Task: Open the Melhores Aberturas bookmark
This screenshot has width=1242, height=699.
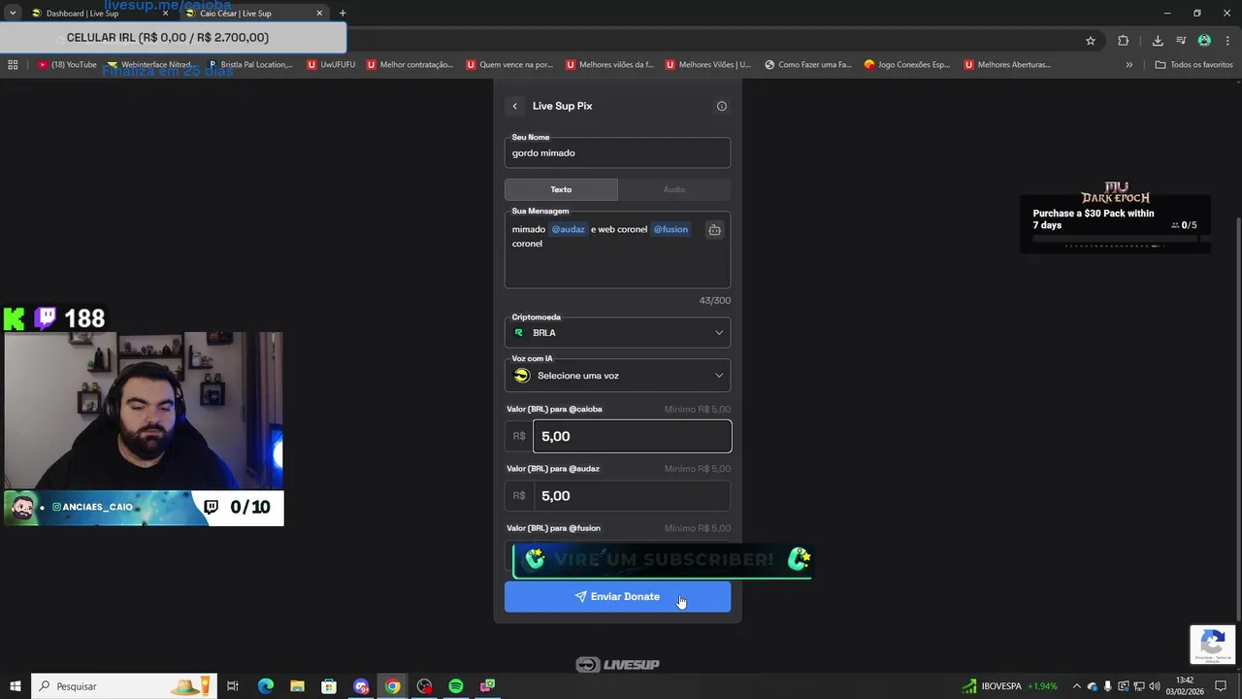Action: tap(1008, 65)
